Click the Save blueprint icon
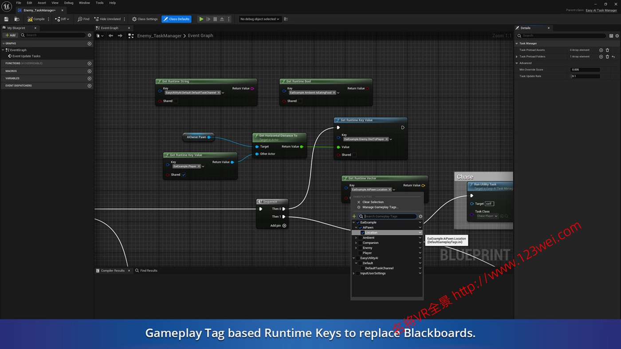The height and width of the screenshot is (349, 621). [x=6, y=19]
